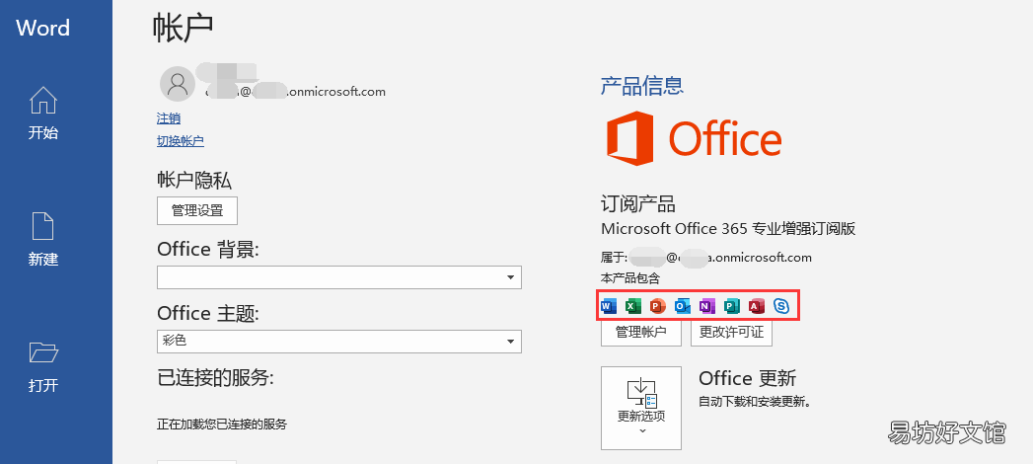
Task: Click the 帐户隐私 heading
Action: tap(194, 180)
